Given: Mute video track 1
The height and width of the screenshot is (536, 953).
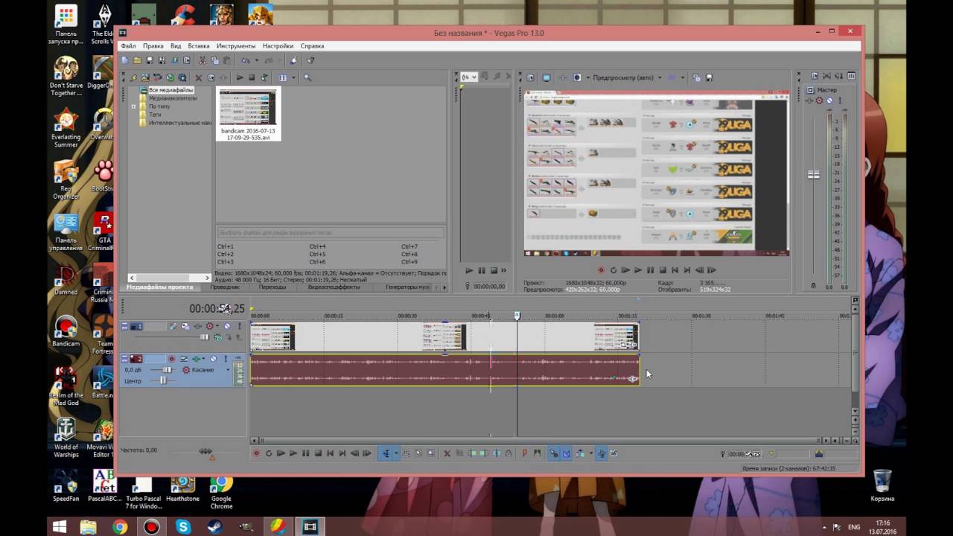Looking at the screenshot, I should pos(227,326).
